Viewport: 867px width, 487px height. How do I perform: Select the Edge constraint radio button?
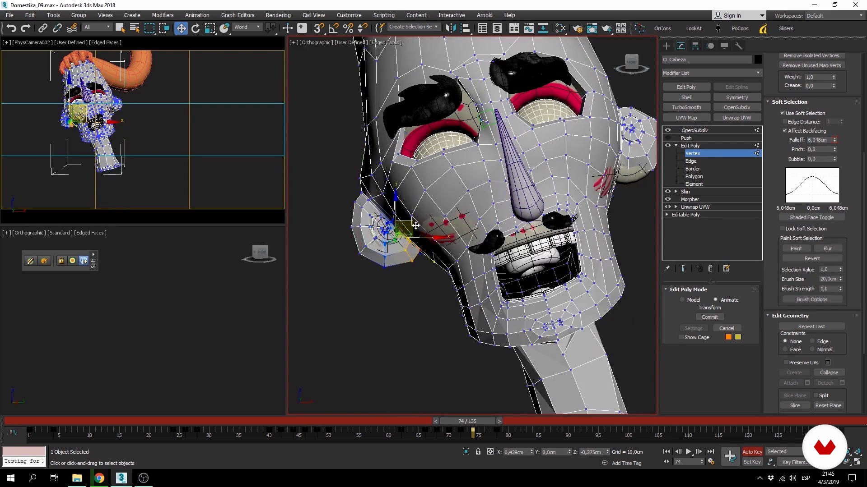812,341
